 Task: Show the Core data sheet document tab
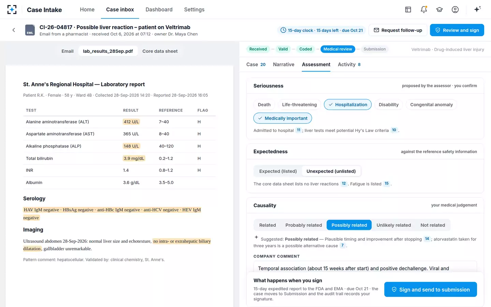160,51
